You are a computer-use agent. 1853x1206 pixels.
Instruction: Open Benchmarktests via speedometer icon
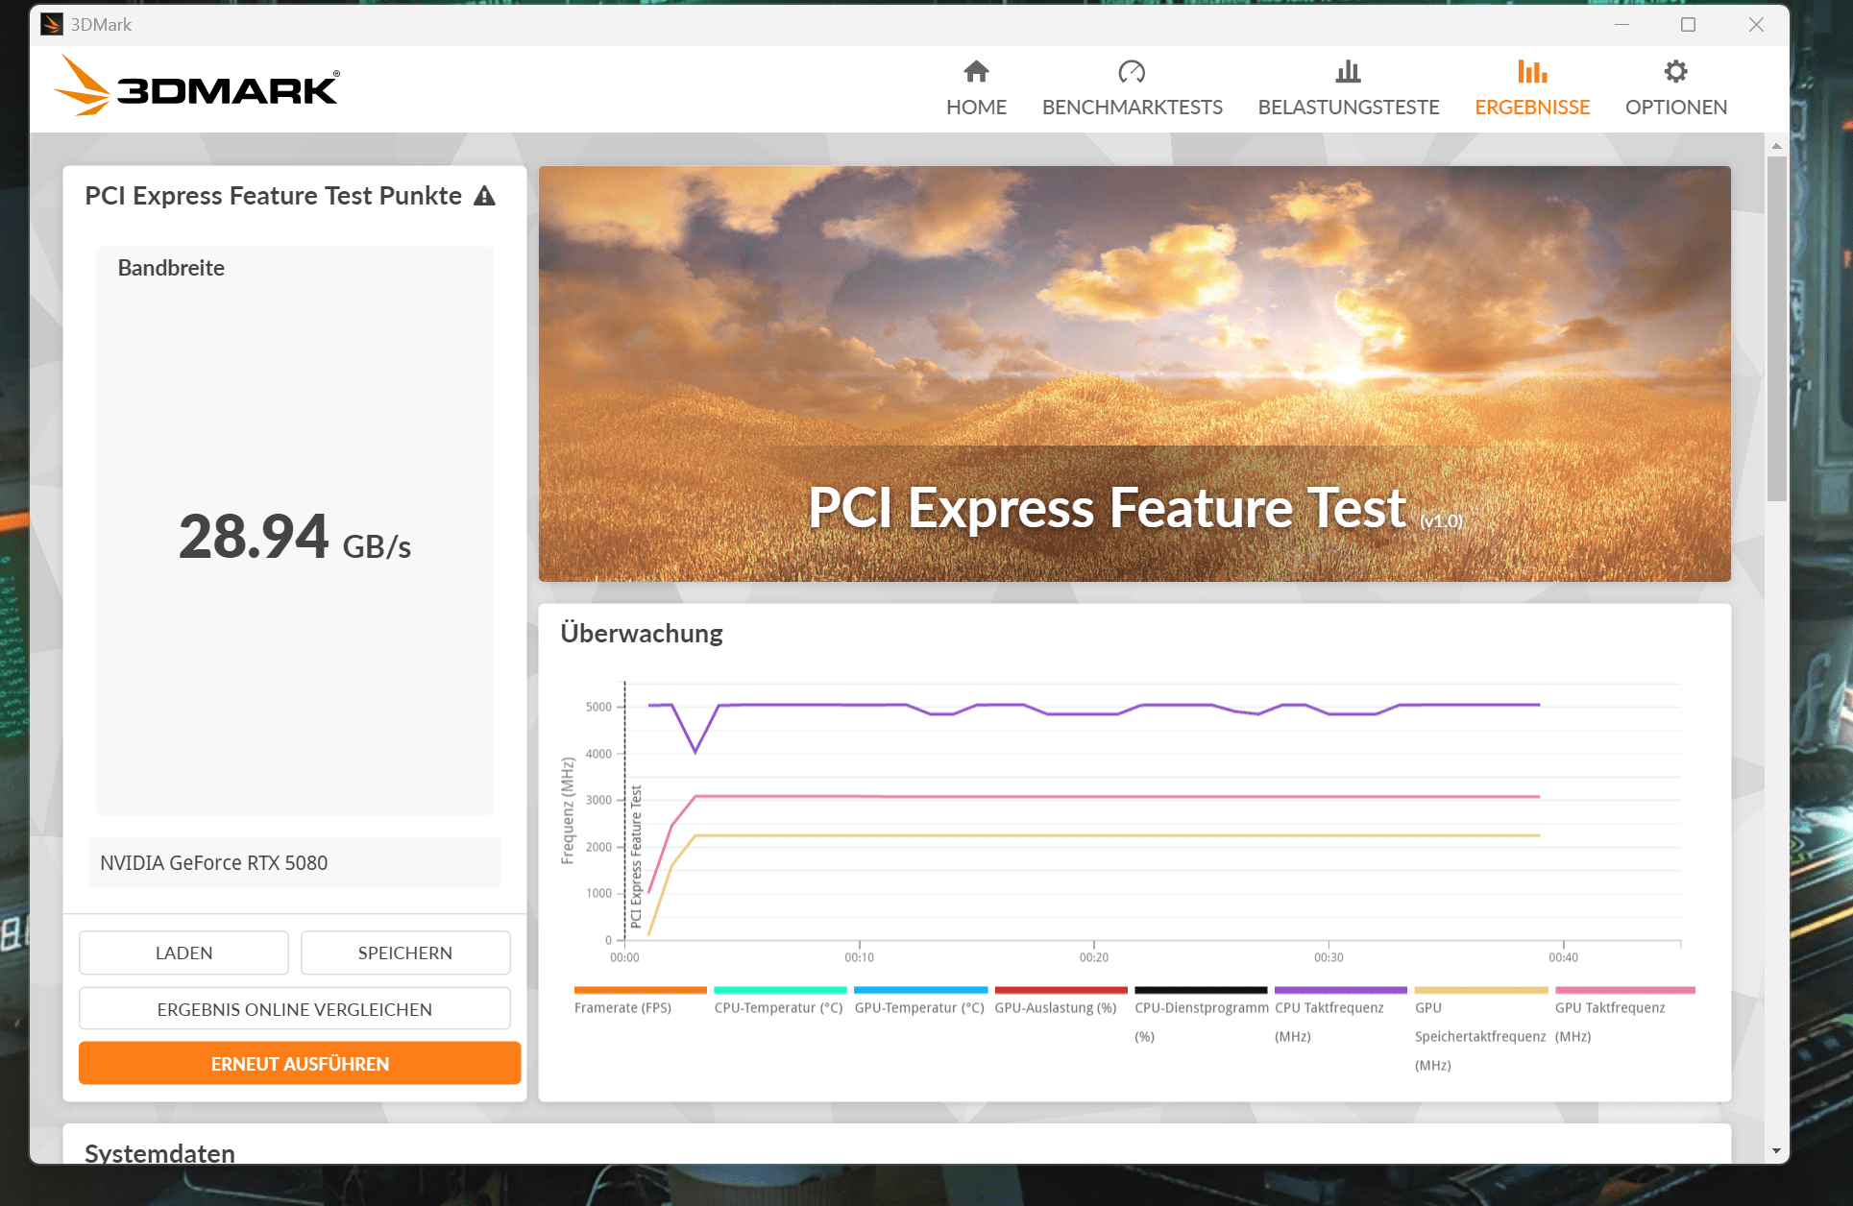click(1132, 72)
